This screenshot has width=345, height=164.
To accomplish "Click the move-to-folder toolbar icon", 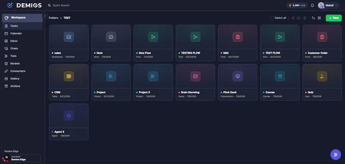I will coord(298,18).
